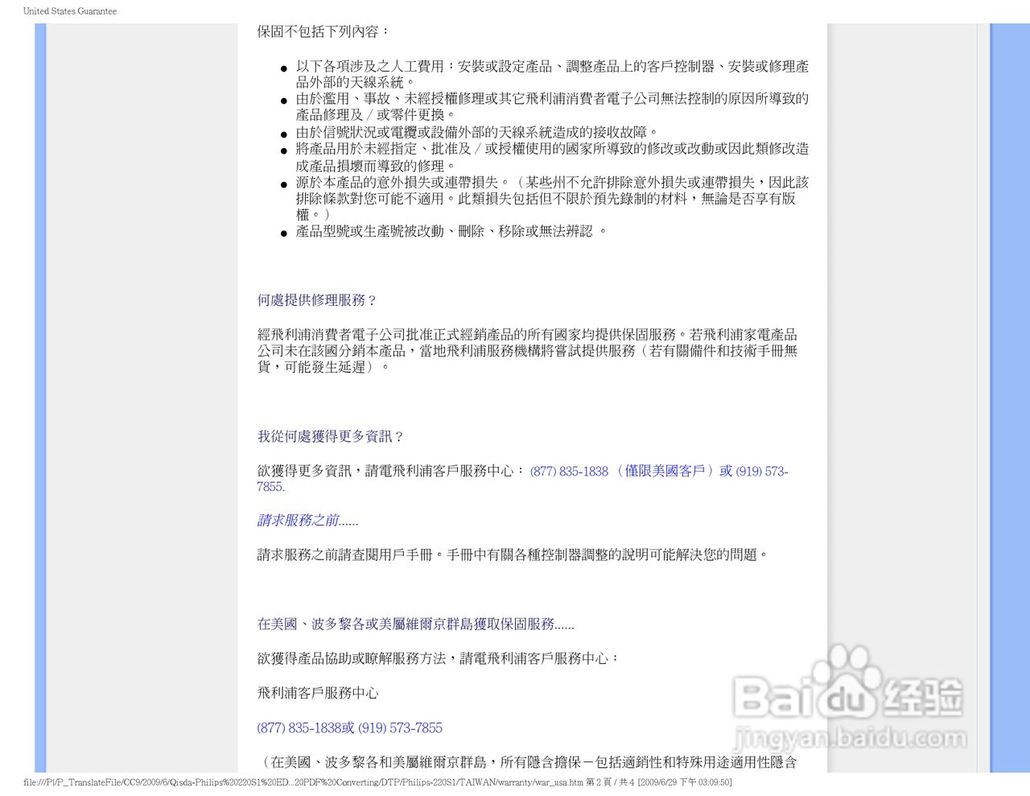Screen dimensions: 1030x796
Task: Click the bullet item starting 將產品用於未經指定
Action: pyautogui.click(x=552, y=157)
